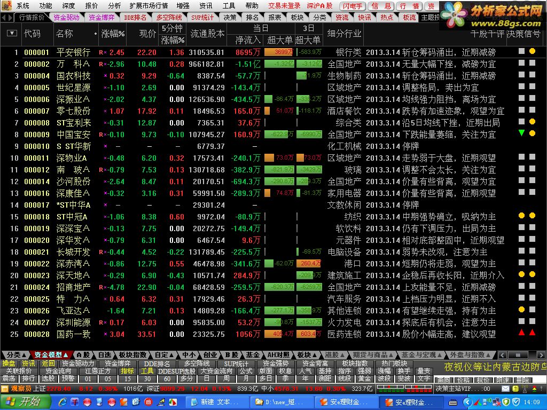Screen dimensions: 547x410
Task: Open the D:\new_短 folder taskbar window
Action: tap(282, 403)
